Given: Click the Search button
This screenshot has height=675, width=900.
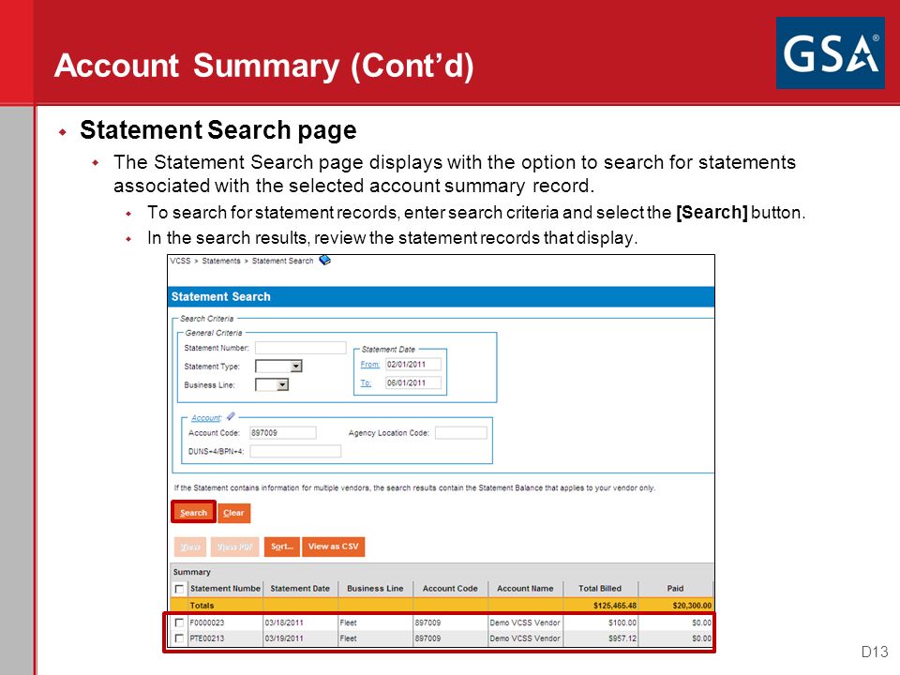Looking at the screenshot, I should [193, 513].
